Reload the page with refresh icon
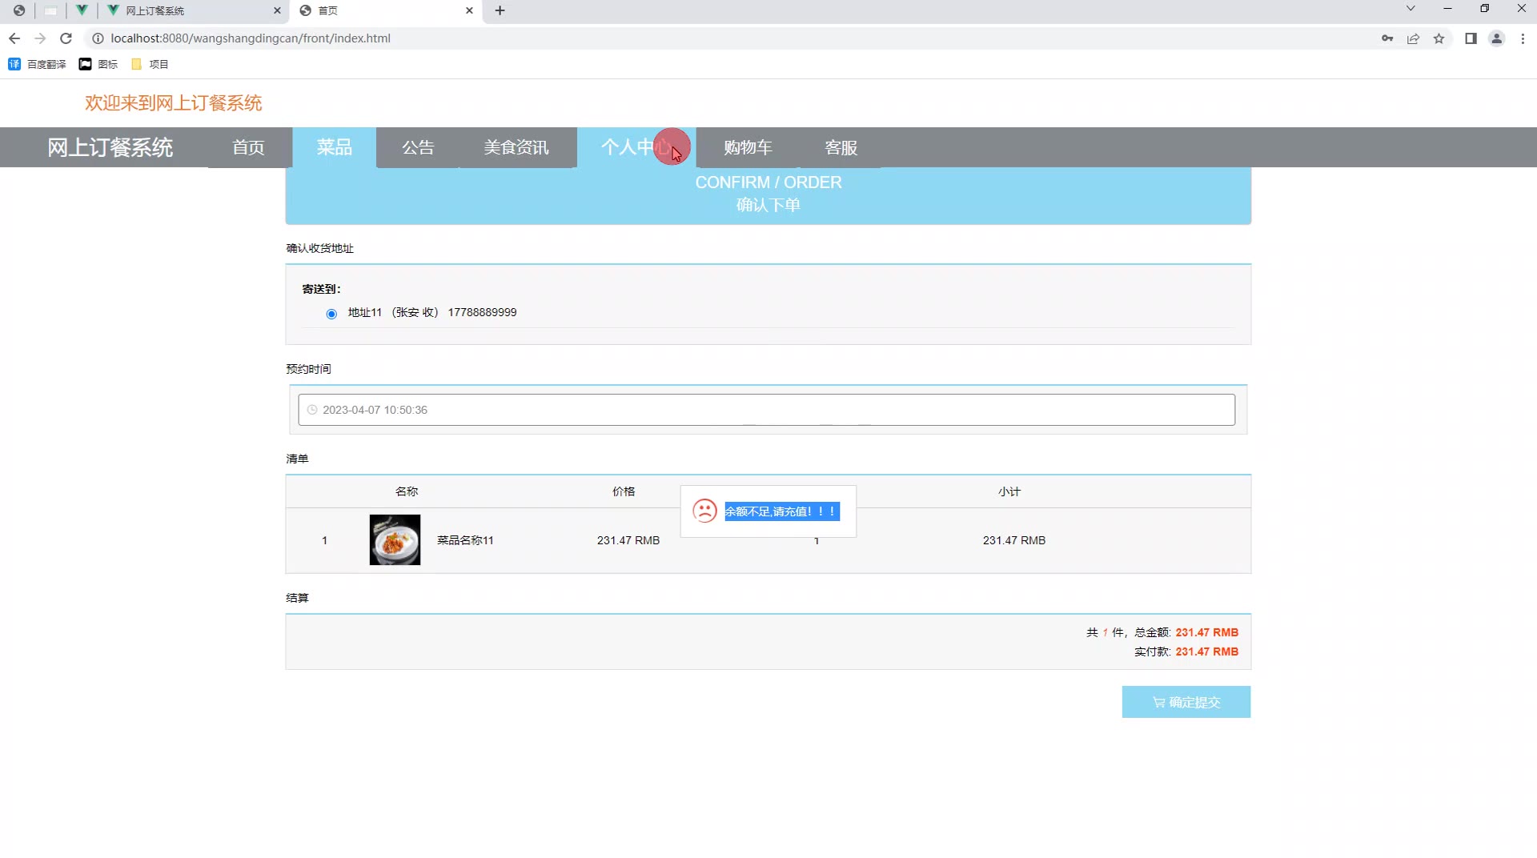This screenshot has width=1537, height=858. pyautogui.click(x=66, y=38)
